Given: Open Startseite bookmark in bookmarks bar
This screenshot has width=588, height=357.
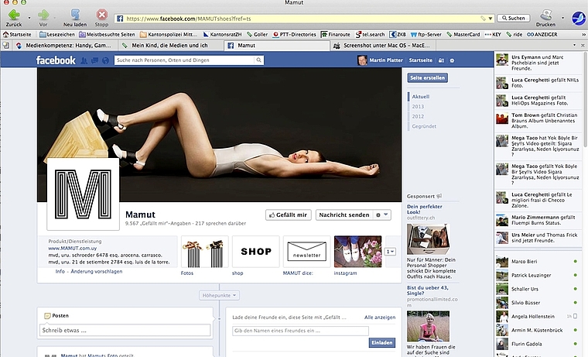Looking at the screenshot, I should 17,35.
